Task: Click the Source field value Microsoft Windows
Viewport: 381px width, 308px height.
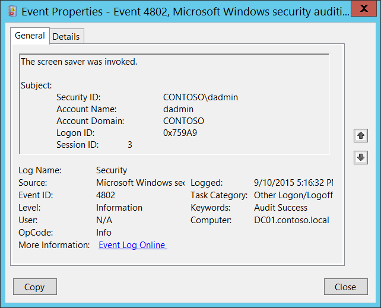Action: [x=140, y=183]
